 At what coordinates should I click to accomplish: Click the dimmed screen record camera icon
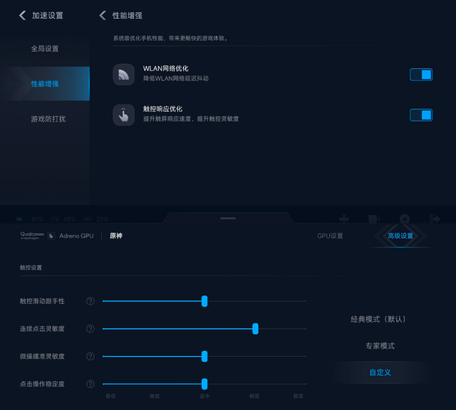374,219
